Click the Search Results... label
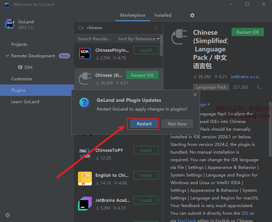The image size is (272, 222). pyautogui.click(x=94, y=39)
